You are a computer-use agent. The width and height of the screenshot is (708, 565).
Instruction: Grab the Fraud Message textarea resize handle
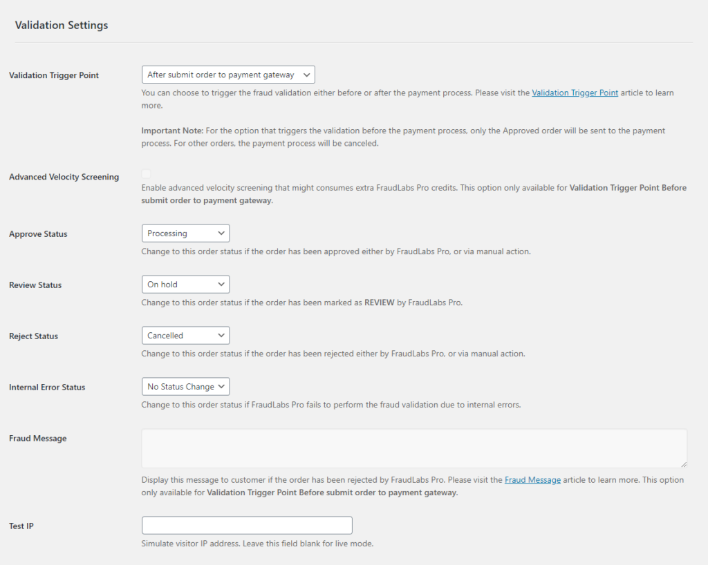tap(684, 464)
